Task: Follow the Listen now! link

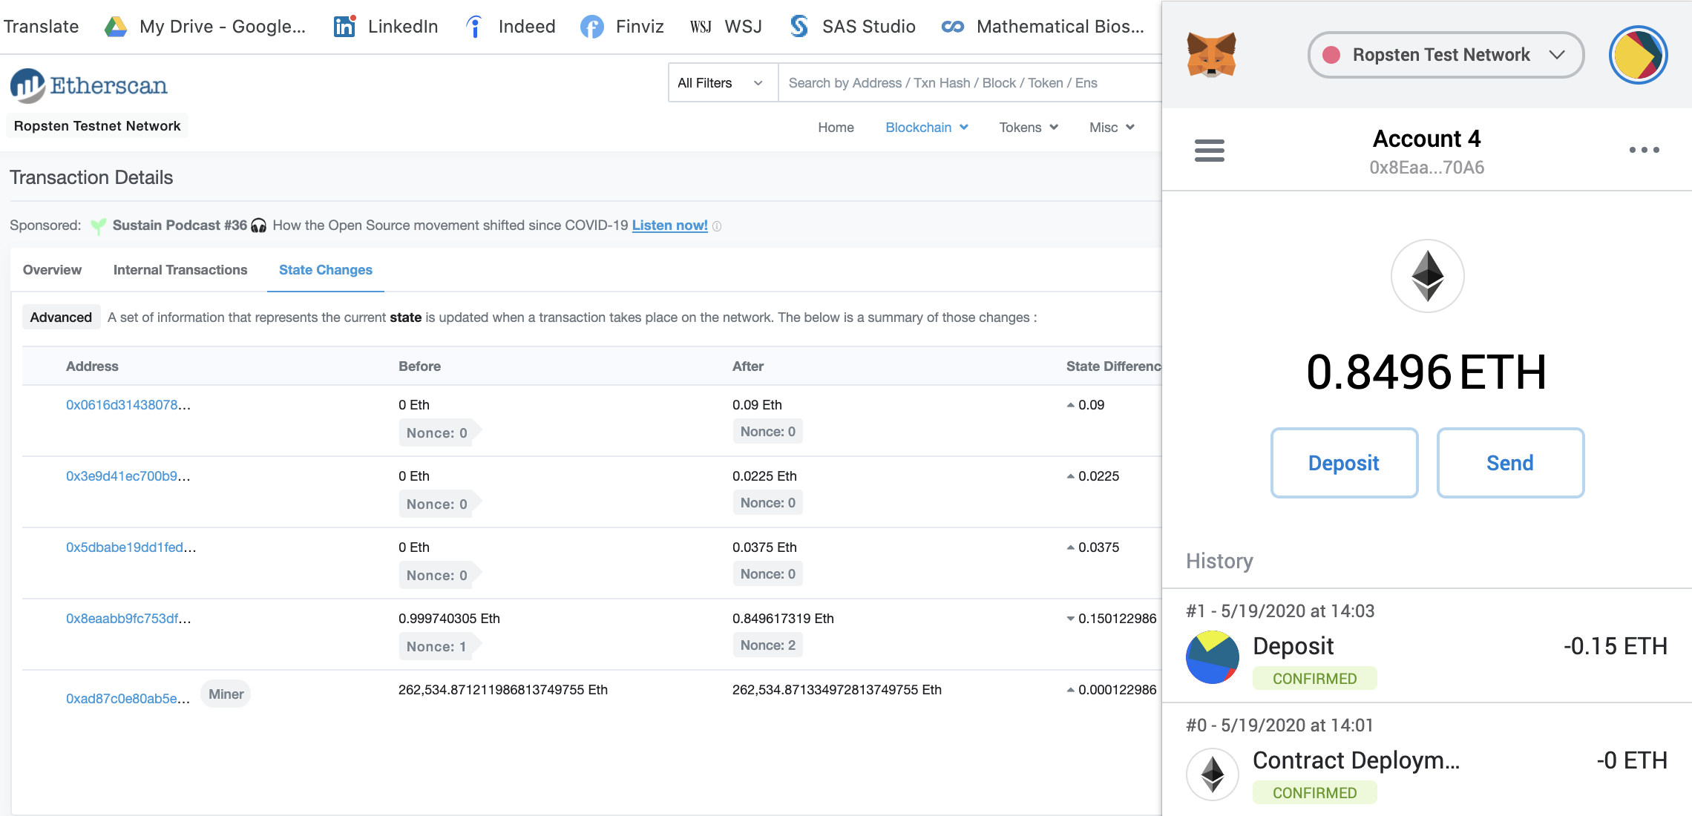Action: point(669,226)
